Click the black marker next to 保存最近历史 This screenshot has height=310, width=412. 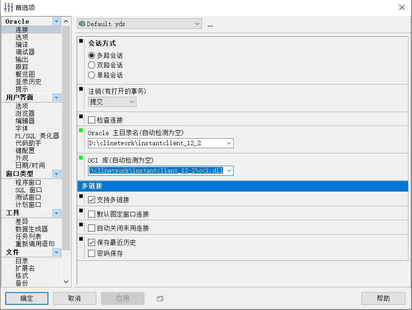(x=81, y=239)
